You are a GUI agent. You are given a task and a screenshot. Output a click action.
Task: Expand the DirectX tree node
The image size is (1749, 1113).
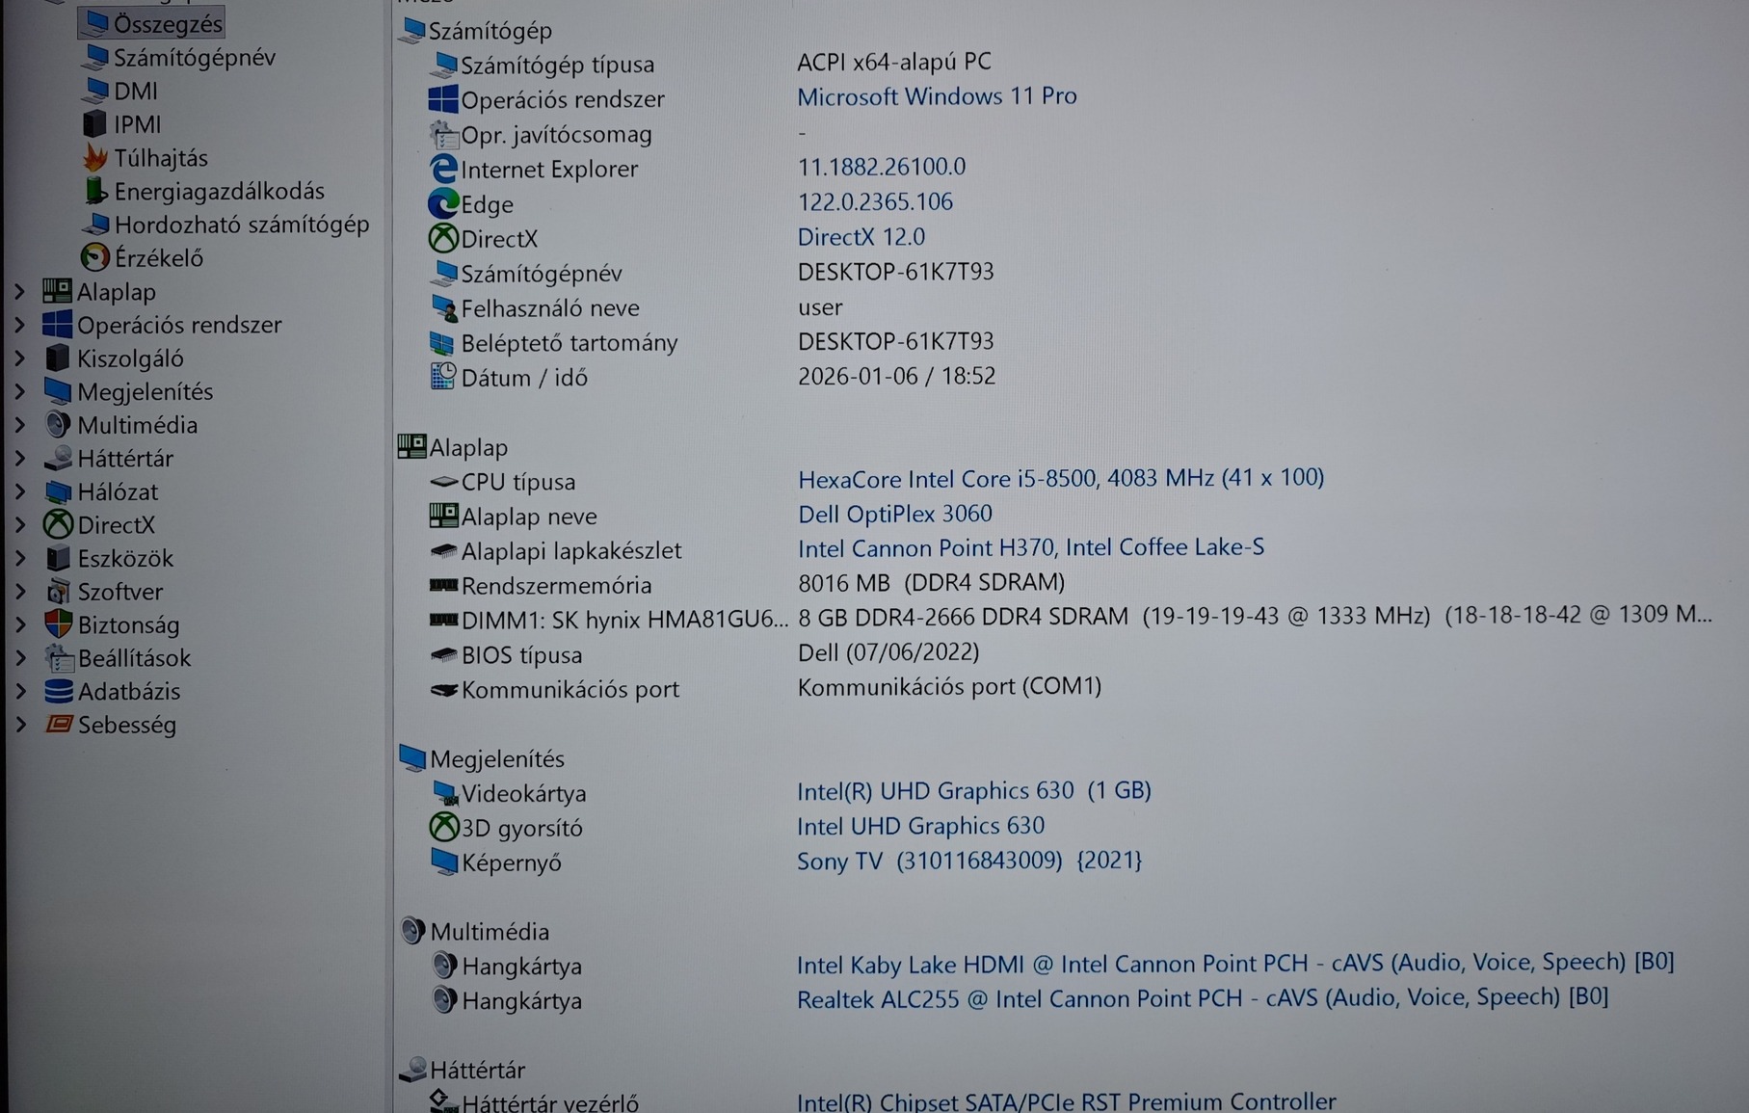19,524
